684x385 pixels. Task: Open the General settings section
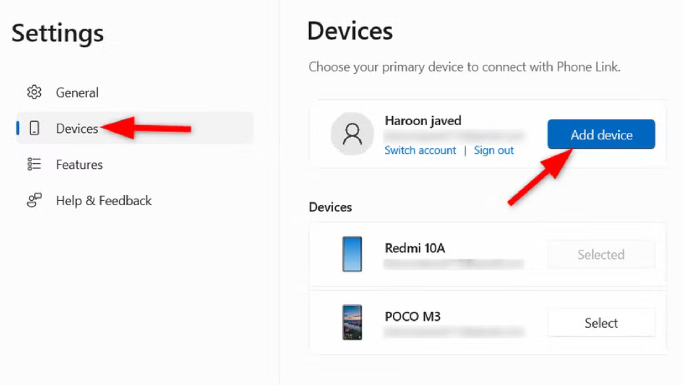click(x=77, y=92)
